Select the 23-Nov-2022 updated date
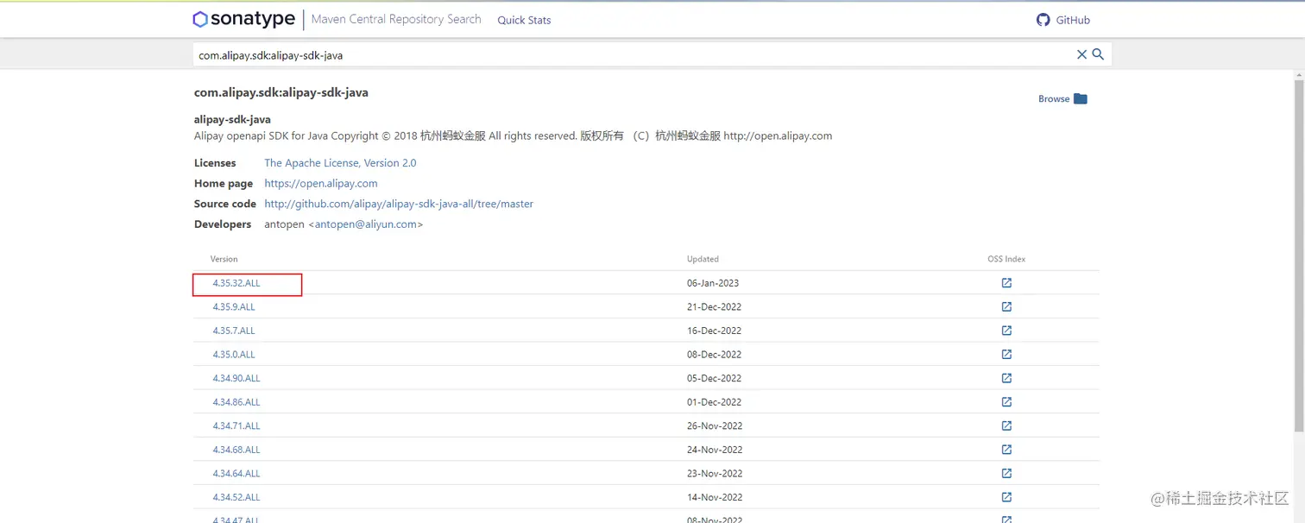Screen dimensions: 1305x523 [x=714, y=474]
